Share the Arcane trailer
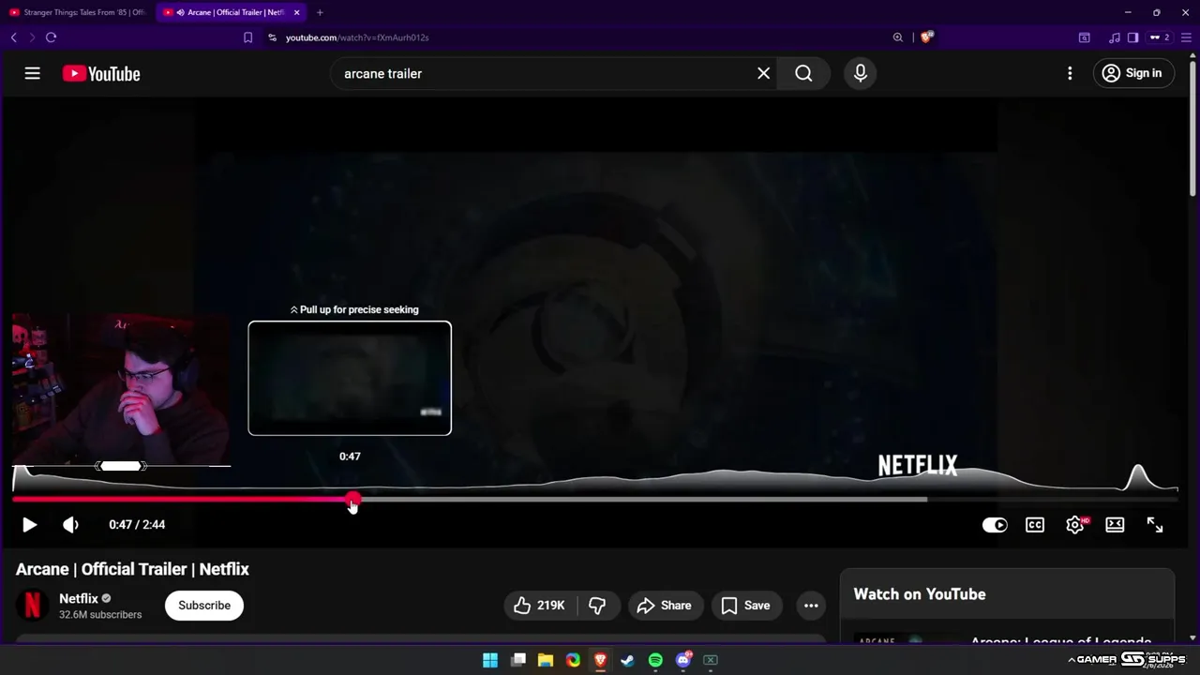 (664, 606)
